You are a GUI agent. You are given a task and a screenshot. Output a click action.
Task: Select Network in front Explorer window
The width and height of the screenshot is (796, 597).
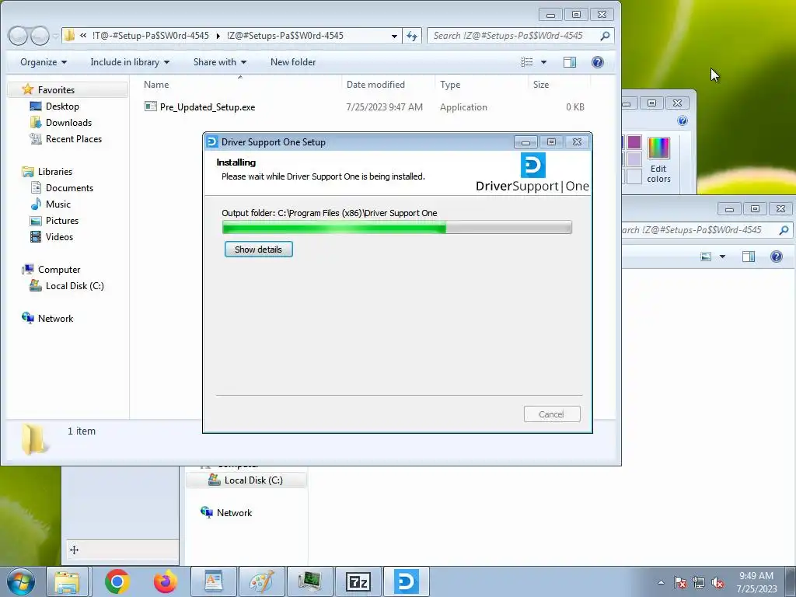(55, 318)
